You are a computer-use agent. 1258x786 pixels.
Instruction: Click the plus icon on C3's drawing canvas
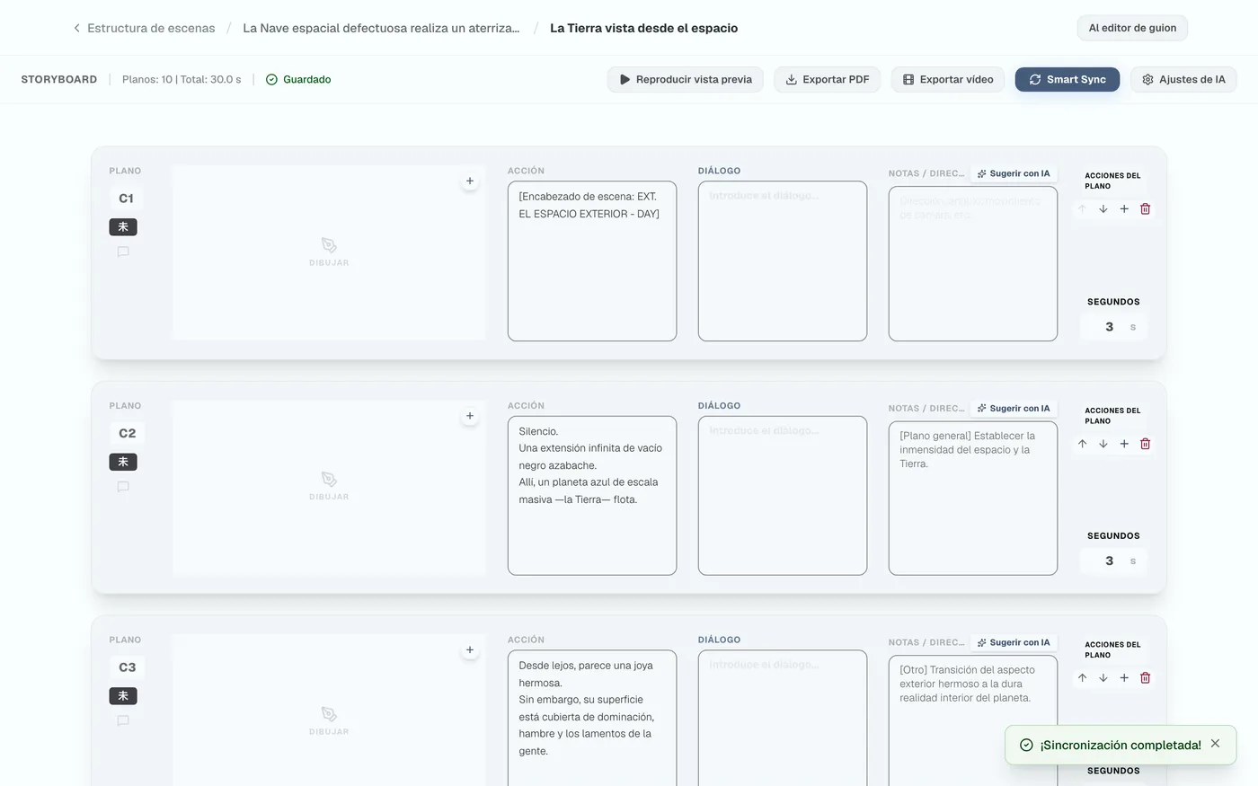tap(470, 649)
